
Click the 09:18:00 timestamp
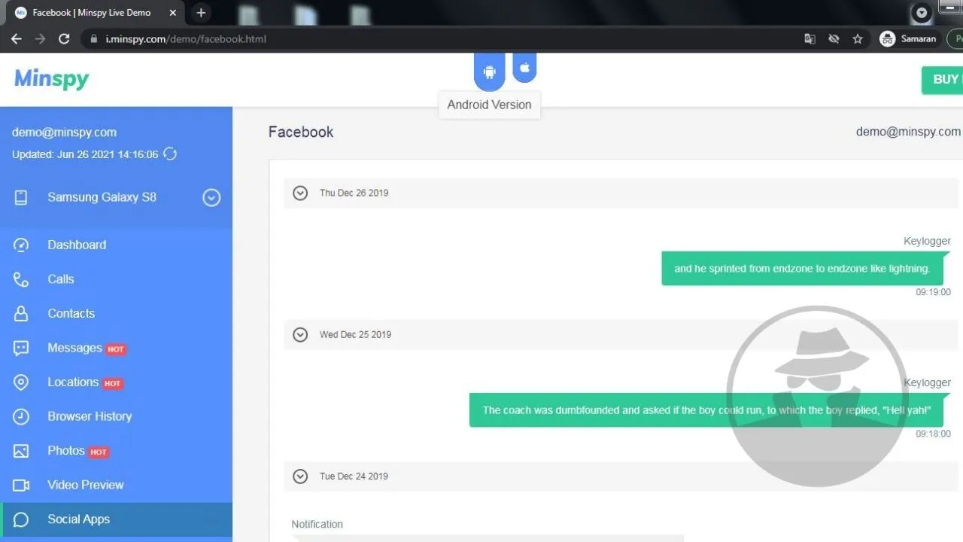click(x=933, y=434)
